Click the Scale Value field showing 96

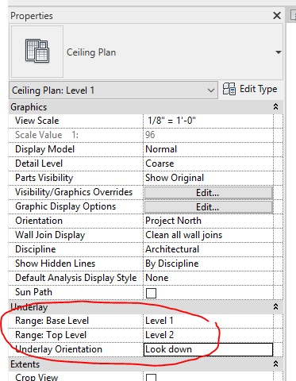click(x=208, y=135)
